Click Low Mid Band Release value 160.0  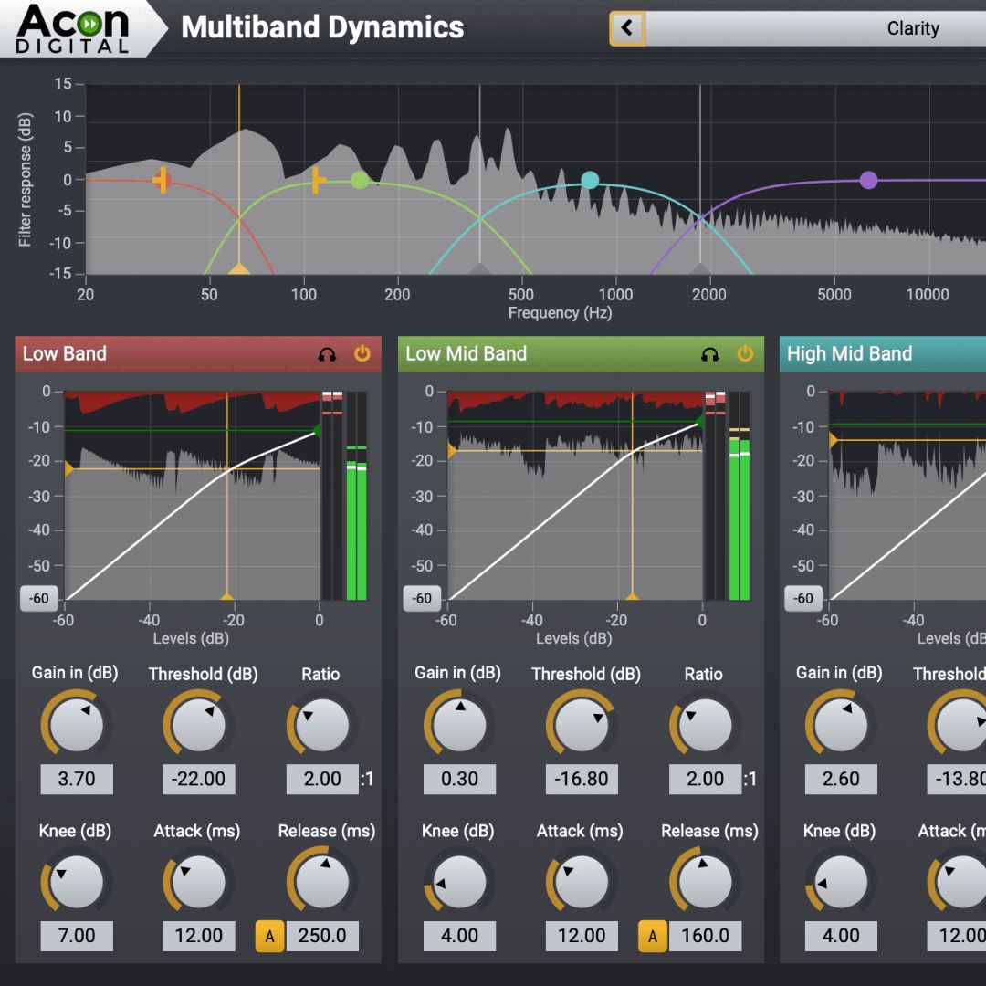click(705, 937)
